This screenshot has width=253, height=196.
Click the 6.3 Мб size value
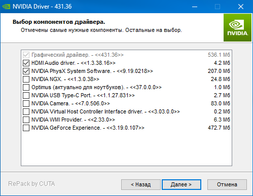(x=222, y=120)
